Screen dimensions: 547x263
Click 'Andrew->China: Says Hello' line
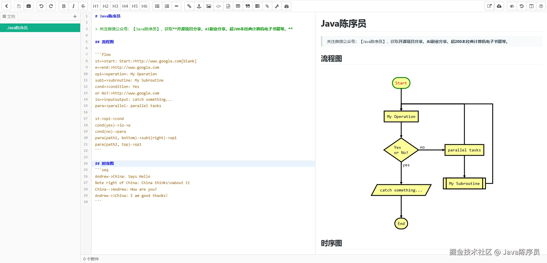(123, 176)
